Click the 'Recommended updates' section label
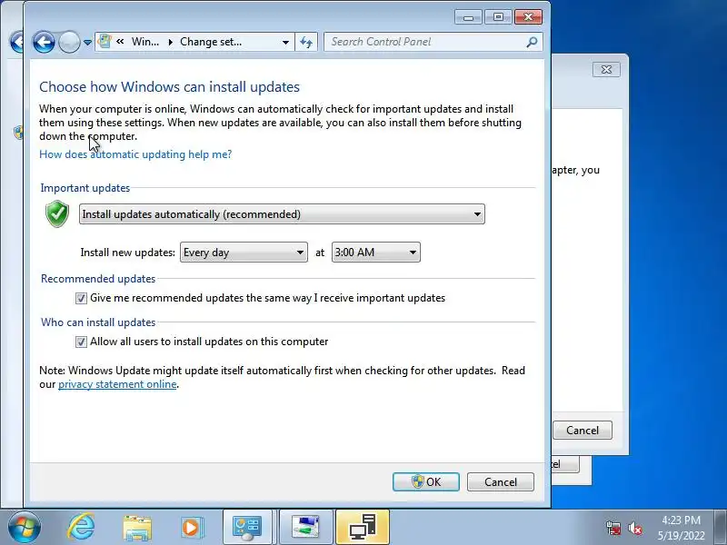The width and height of the screenshot is (727, 545). 98,279
